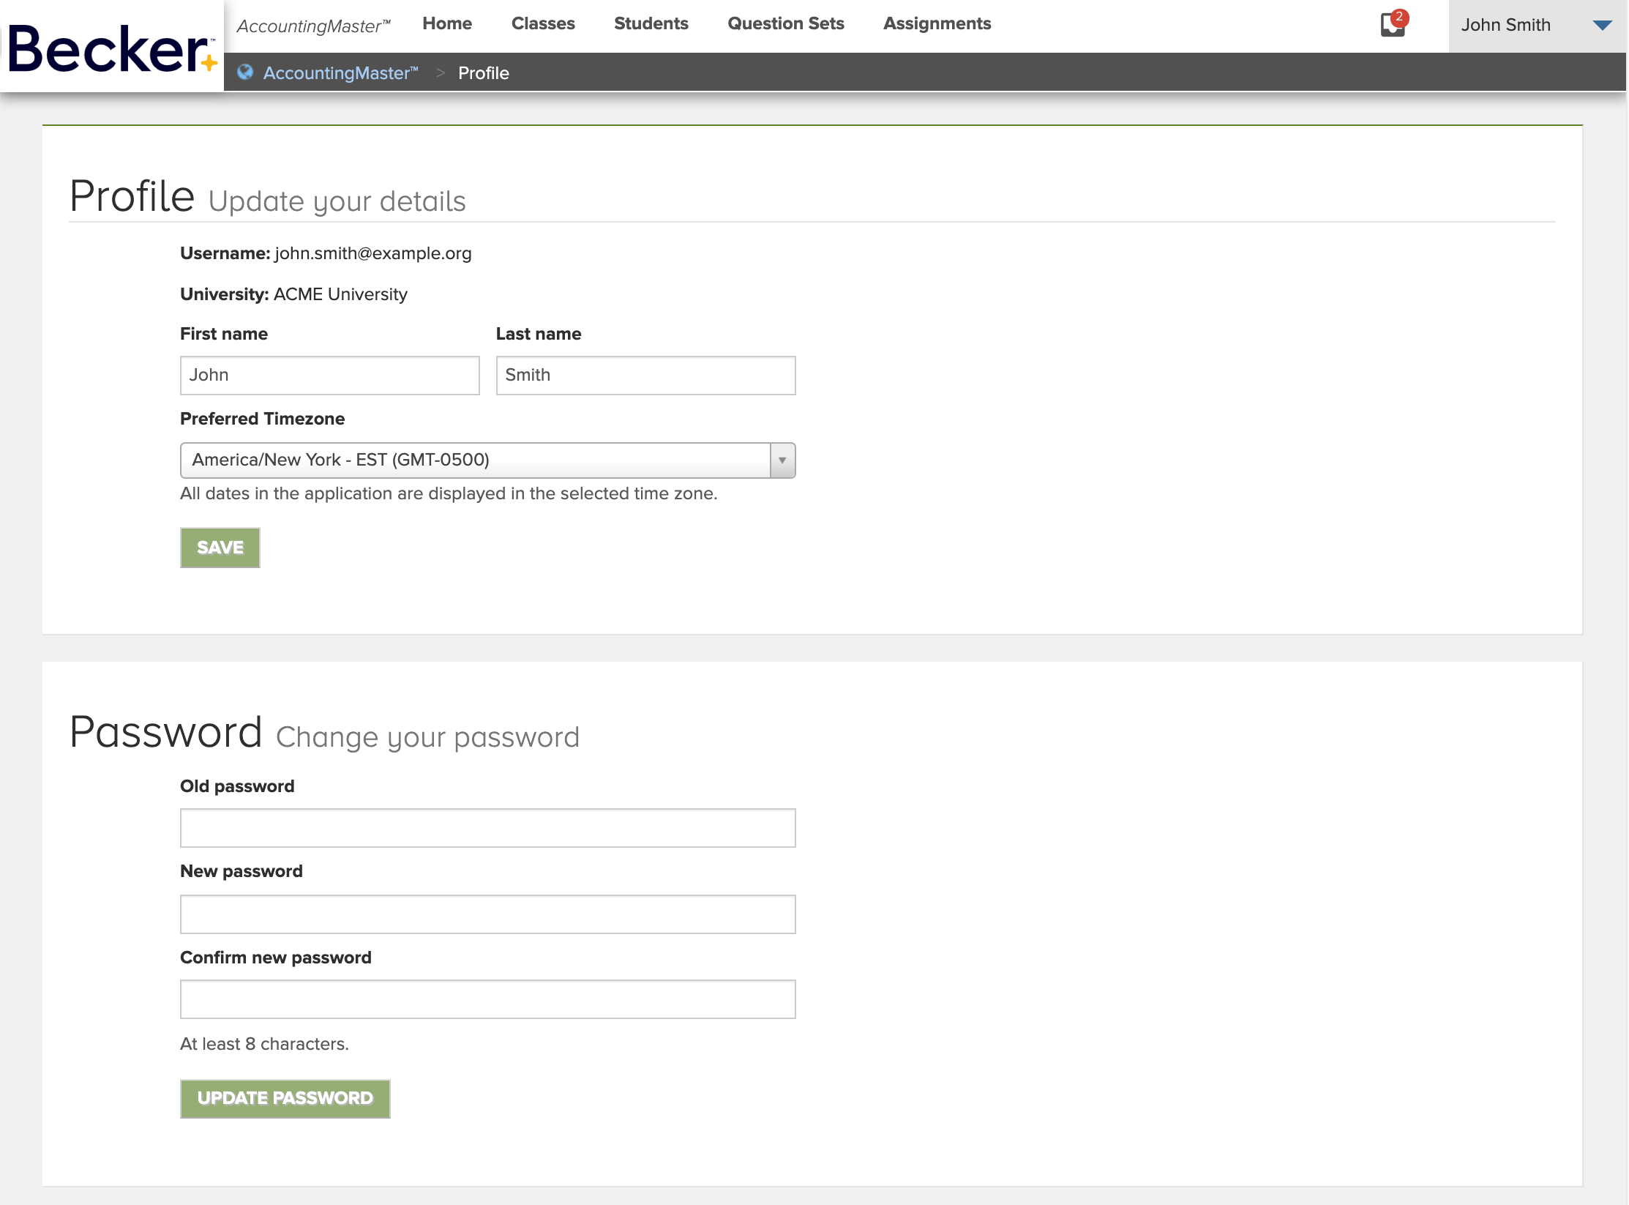Click the Becker logo
The image size is (1629, 1205).
112,48
